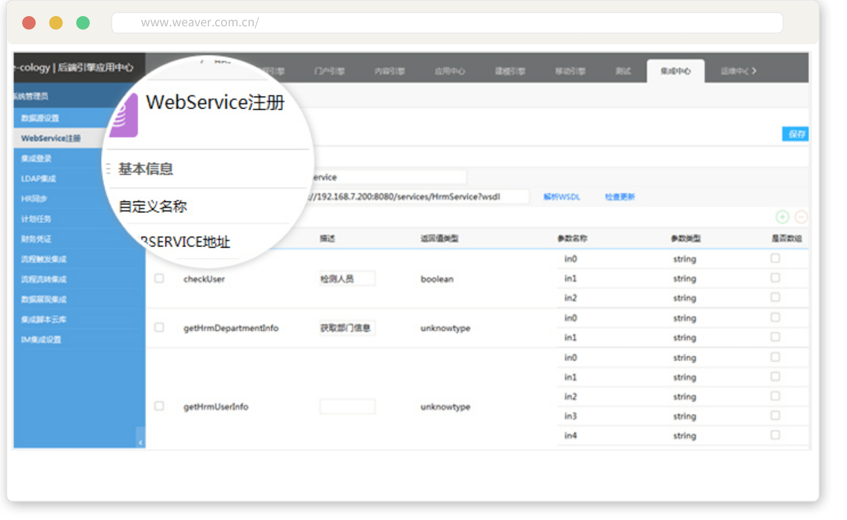Open the 门户引擎 tab
Viewport: 847px width, 520px height.
pyautogui.click(x=329, y=71)
